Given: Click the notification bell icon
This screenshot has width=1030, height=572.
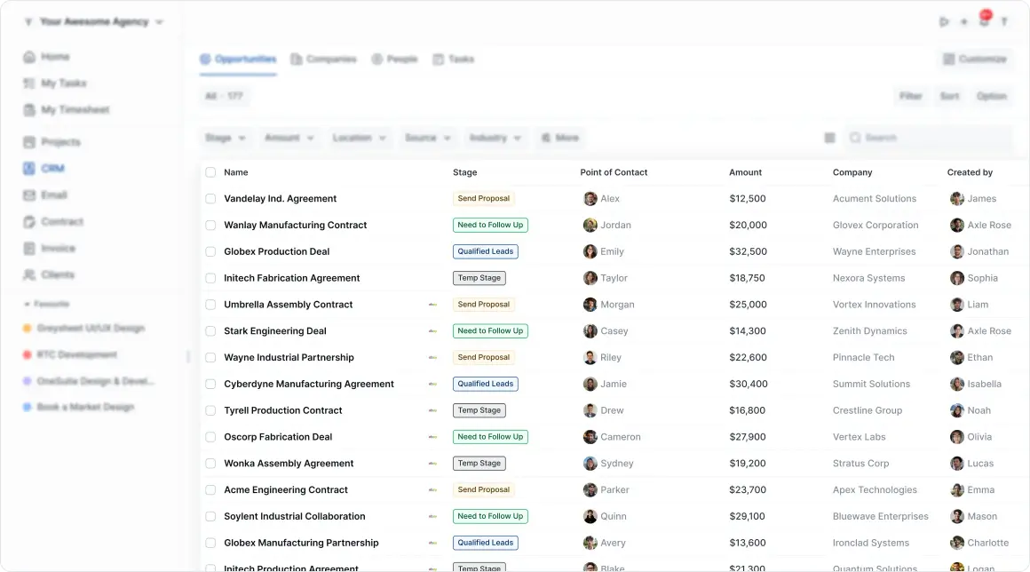Looking at the screenshot, I should pos(984,21).
